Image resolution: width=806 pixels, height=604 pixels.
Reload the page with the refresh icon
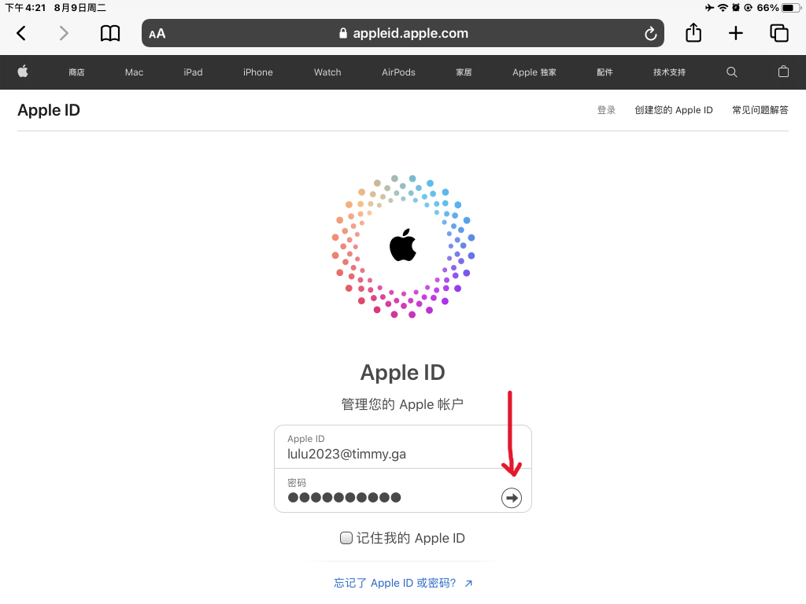pos(650,33)
